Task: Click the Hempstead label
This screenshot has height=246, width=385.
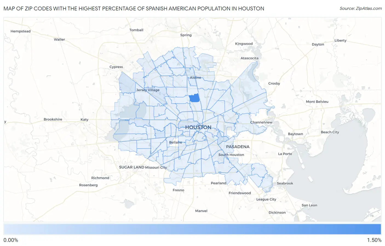Action: [21, 31]
